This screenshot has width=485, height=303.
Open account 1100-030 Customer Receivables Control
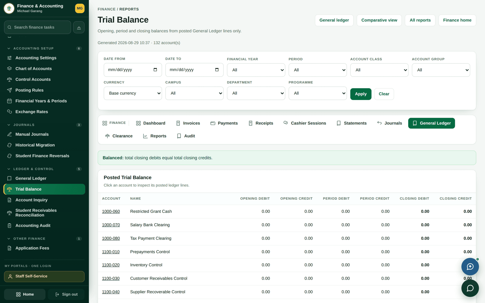click(111, 279)
